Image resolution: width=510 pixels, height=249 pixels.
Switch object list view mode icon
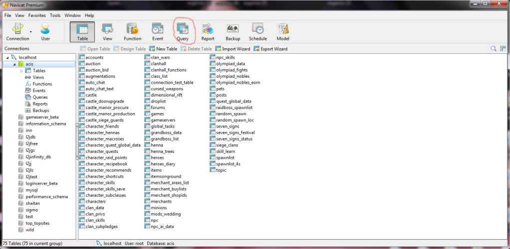tap(503, 49)
